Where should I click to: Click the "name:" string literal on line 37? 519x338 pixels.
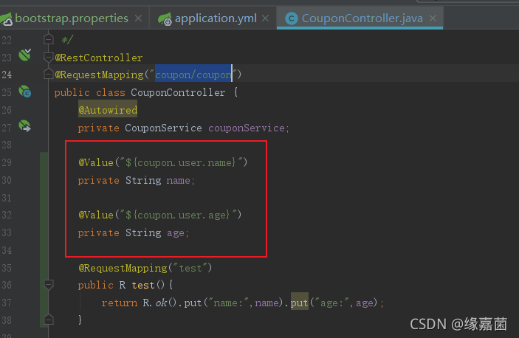228,303
